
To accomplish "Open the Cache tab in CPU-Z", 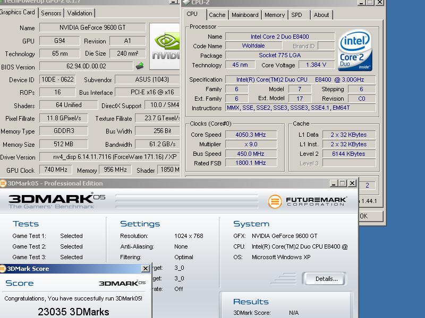I will pyautogui.click(x=217, y=15).
